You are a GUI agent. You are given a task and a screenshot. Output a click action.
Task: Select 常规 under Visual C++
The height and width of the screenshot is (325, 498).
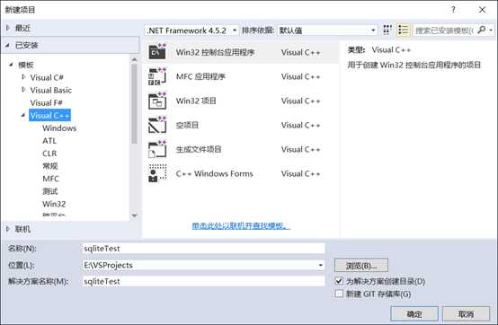coord(49,166)
